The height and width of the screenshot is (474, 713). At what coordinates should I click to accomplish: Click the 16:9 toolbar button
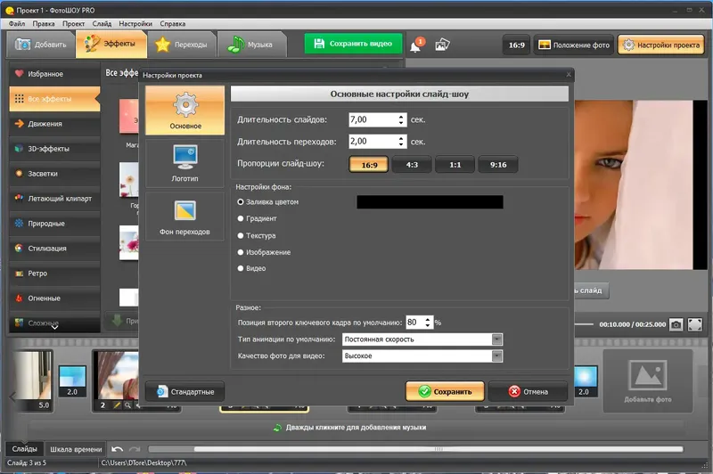516,45
